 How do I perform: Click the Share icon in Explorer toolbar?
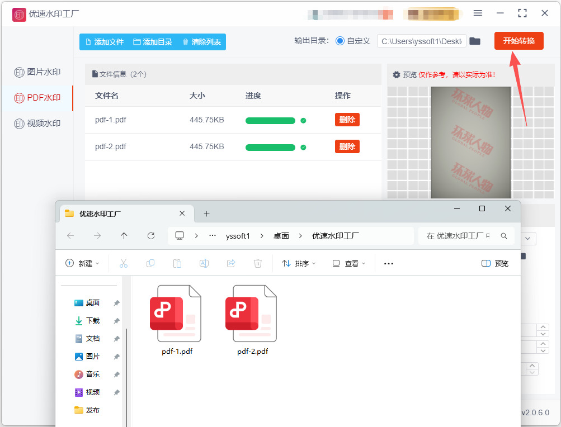click(231, 264)
